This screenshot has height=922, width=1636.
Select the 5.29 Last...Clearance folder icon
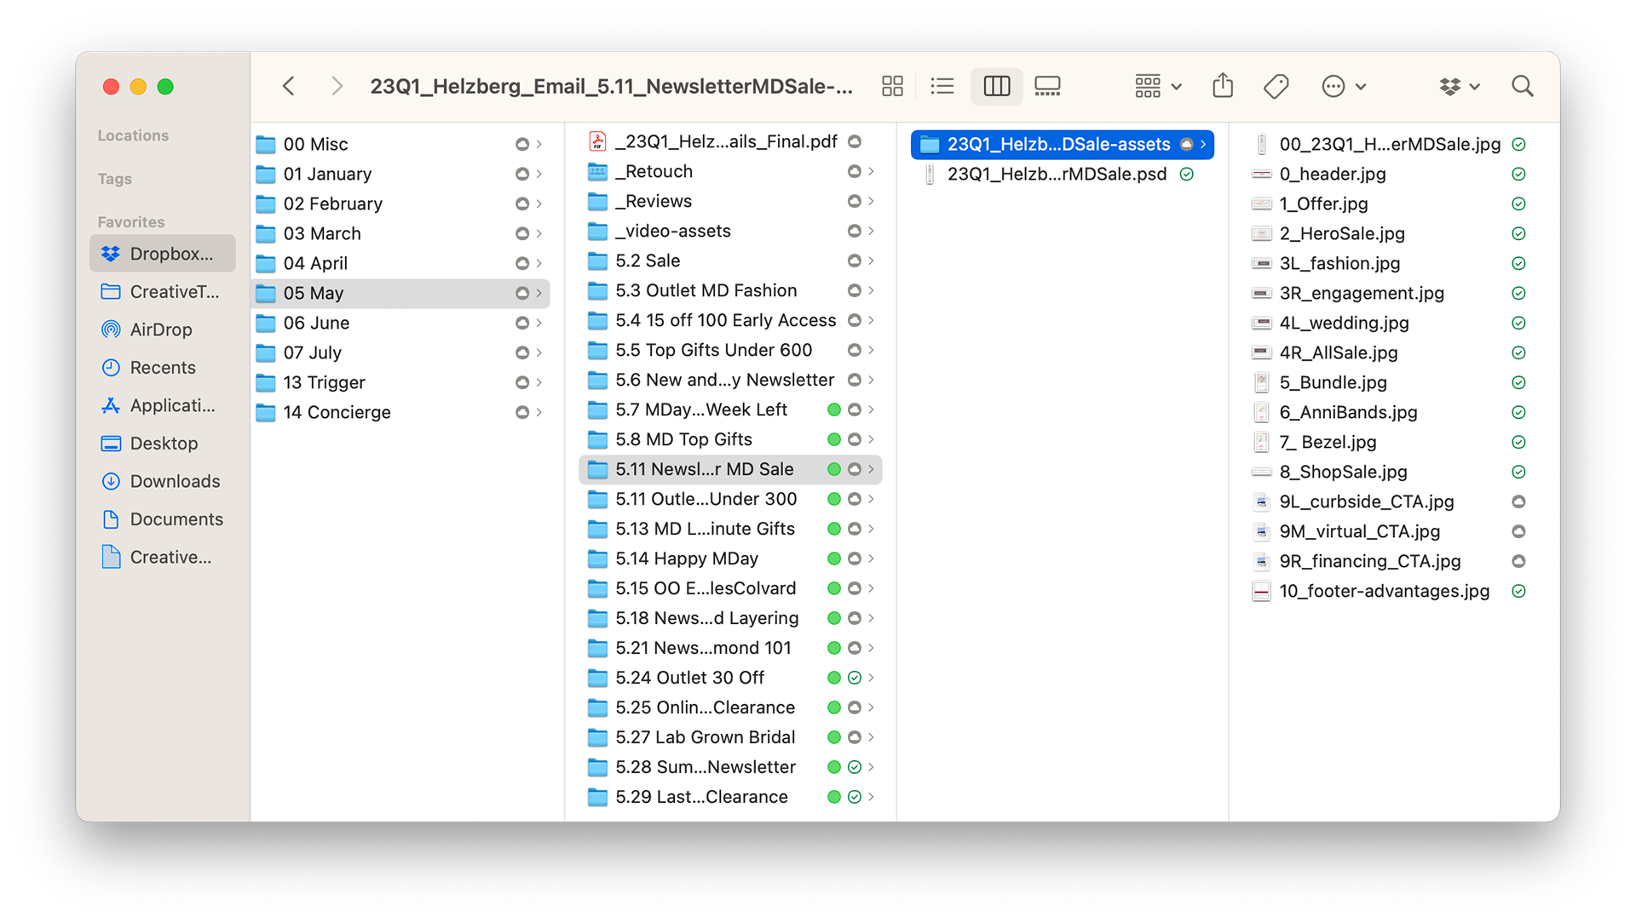[x=598, y=797]
